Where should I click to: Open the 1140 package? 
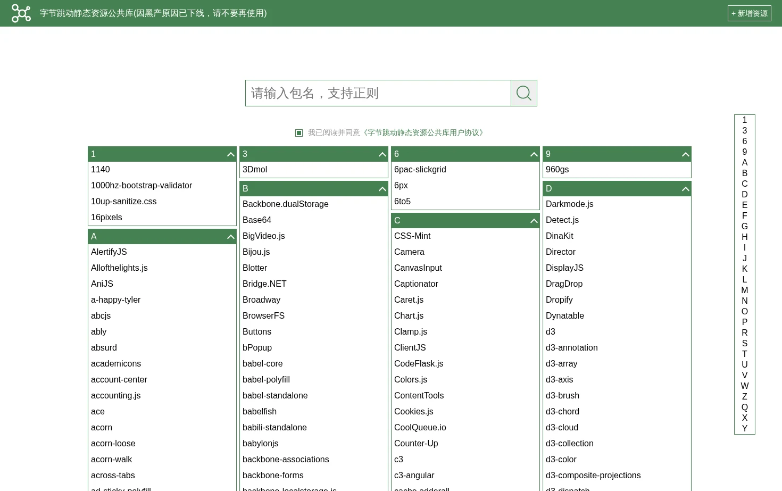point(101,170)
